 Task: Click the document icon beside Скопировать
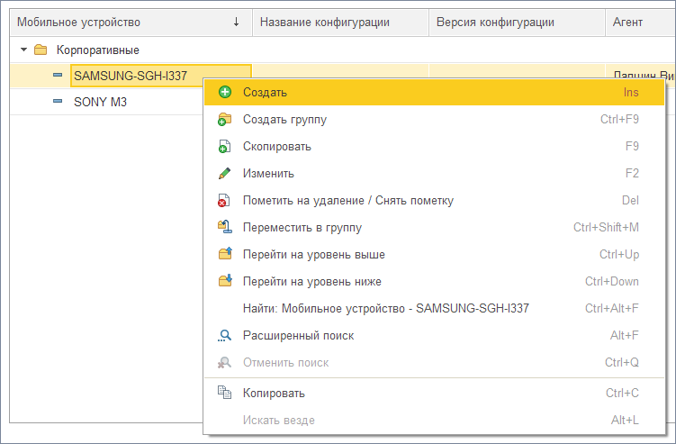click(x=225, y=146)
